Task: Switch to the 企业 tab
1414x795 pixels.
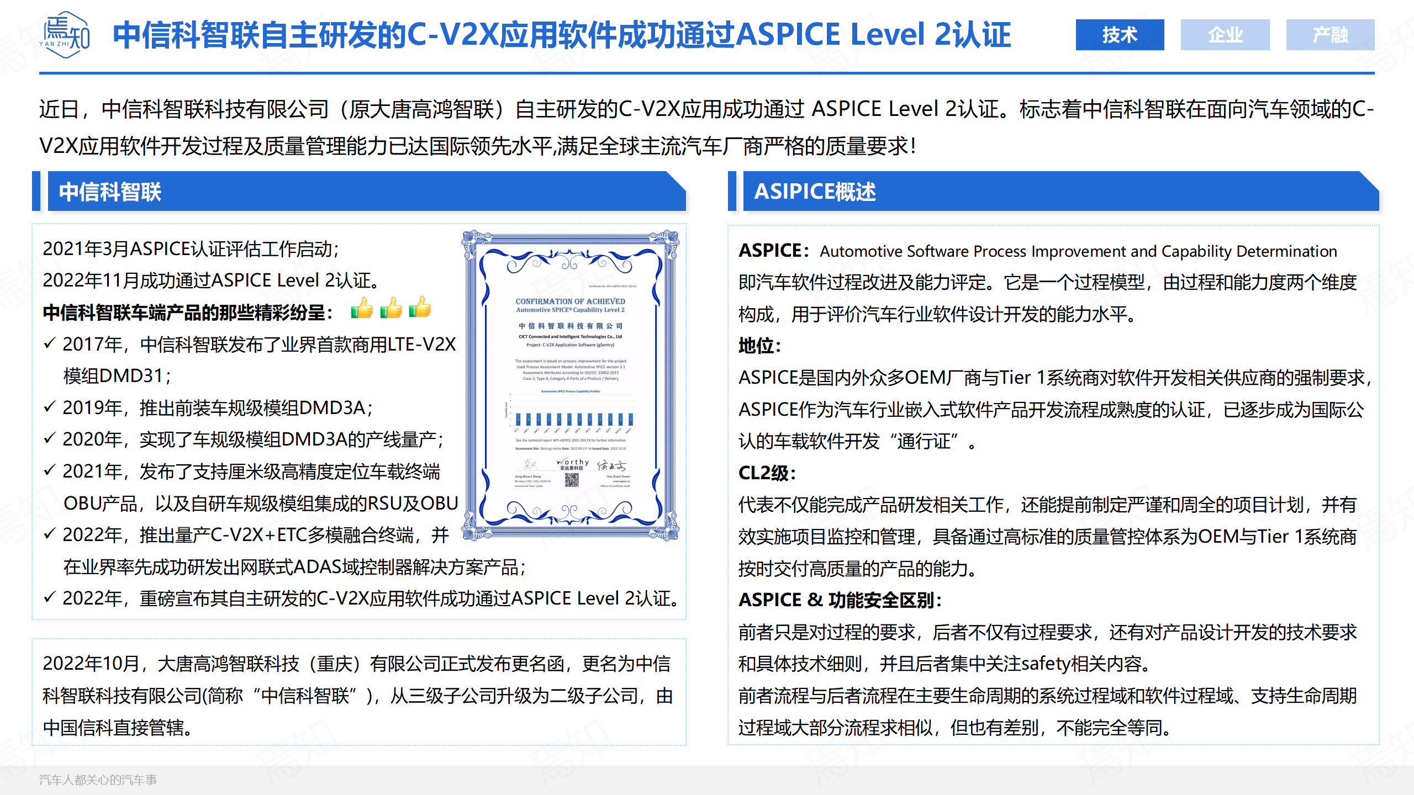Action: pyautogui.click(x=1225, y=35)
